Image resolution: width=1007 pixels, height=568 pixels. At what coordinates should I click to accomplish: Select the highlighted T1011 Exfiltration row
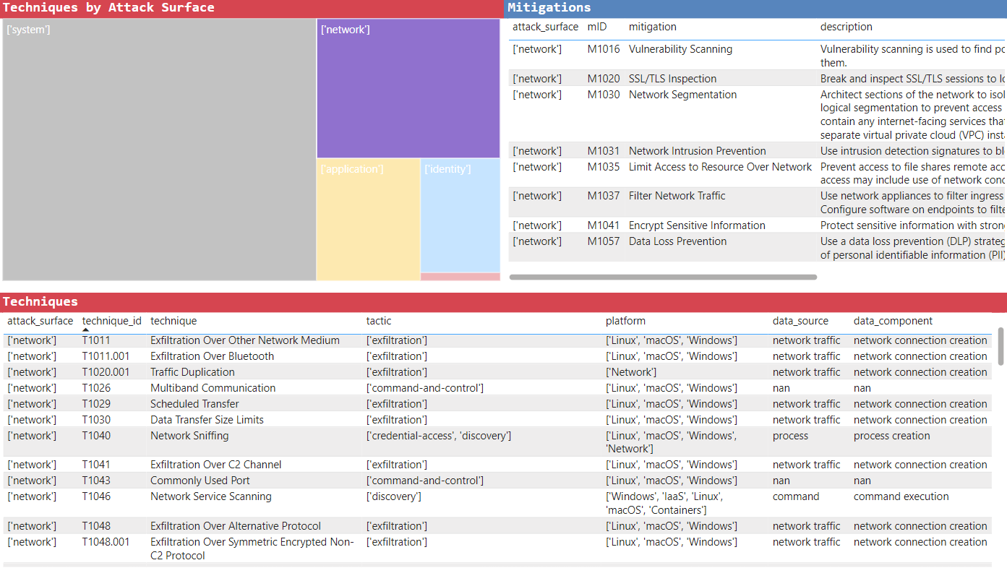(245, 340)
